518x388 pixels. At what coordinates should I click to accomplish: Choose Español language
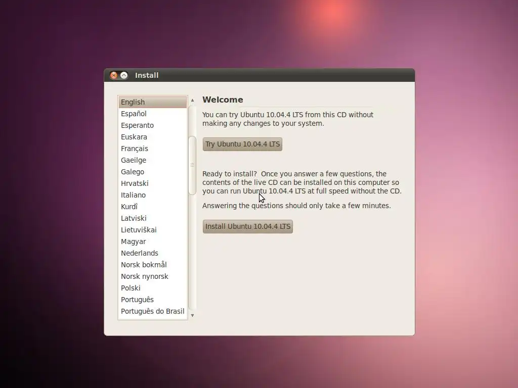153,114
